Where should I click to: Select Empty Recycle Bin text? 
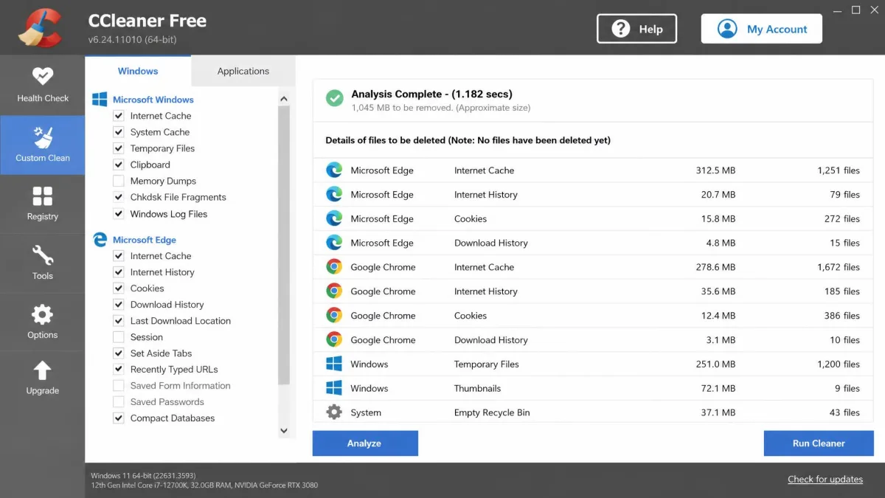[492, 412]
